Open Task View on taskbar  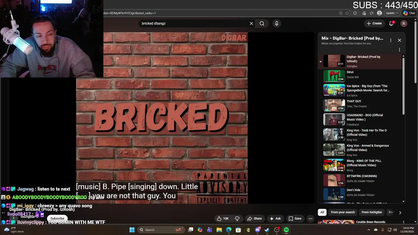(191, 230)
